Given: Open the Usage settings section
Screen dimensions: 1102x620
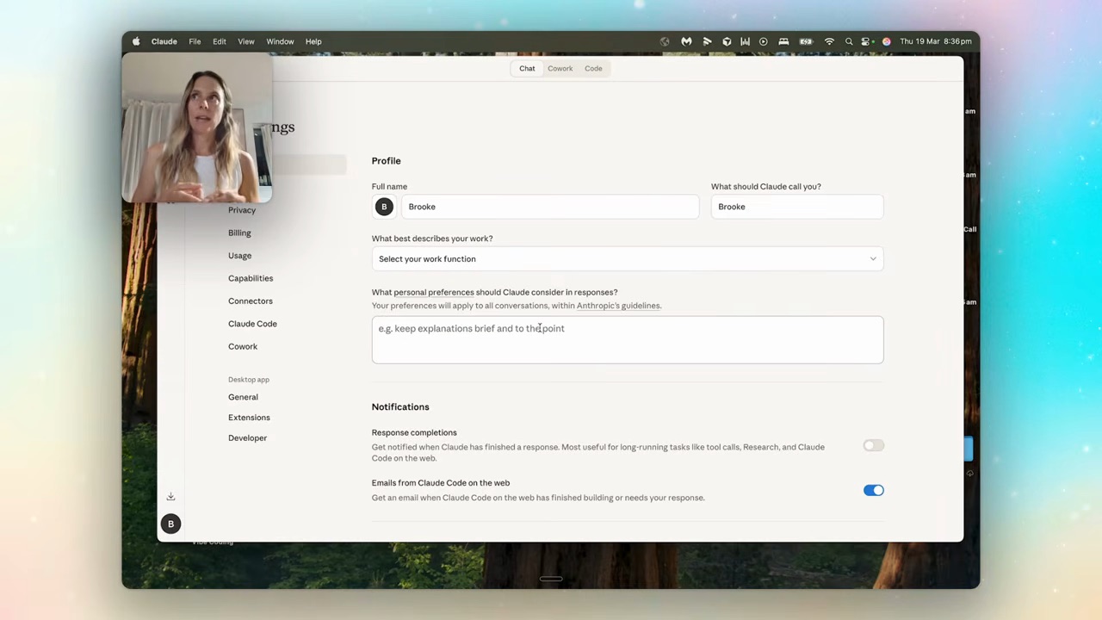Looking at the screenshot, I should pyautogui.click(x=240, y=256).
